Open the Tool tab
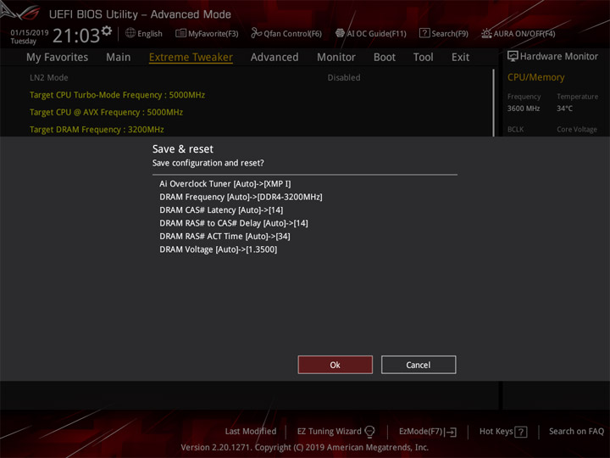Image resolution: width=610 pixels, height=458 pixels. pos(424,58)
